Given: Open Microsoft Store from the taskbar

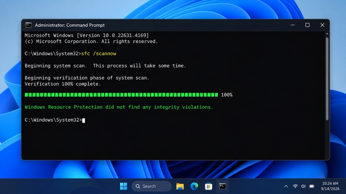Looking at the screenshot, I should click(209, 186).
